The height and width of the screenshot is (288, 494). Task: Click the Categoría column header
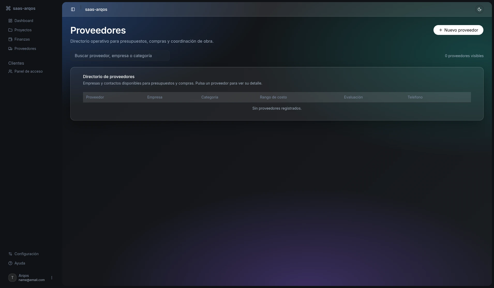[x=210, y=97]
